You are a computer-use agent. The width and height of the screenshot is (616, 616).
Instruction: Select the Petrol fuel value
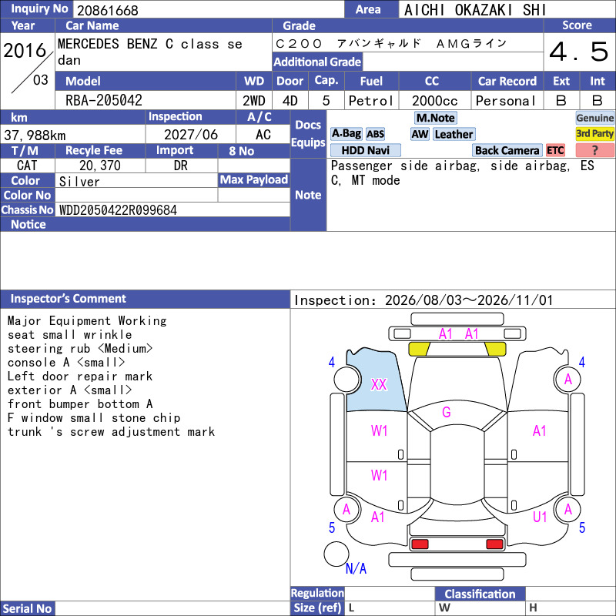tap(371, 101)
